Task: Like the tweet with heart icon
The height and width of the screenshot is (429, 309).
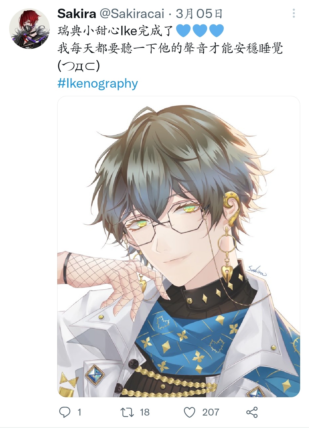Action: [x=189, y=412]
